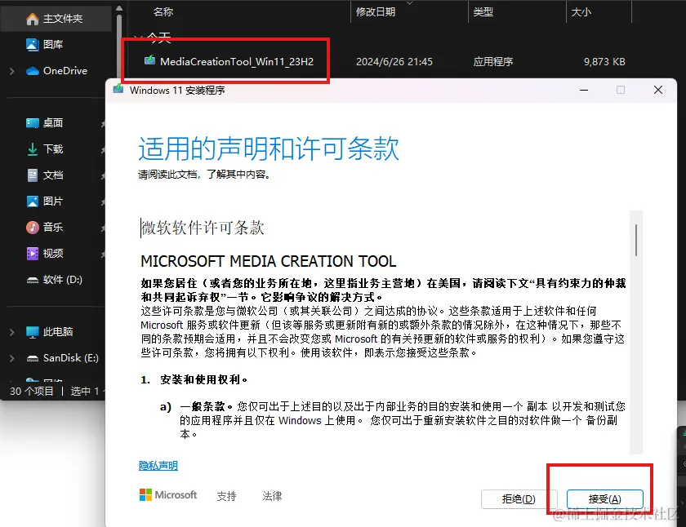This screenshot has height=527, width=686.
Task: Close the Windows 11 安装程序 window
Action: point(658,90)
